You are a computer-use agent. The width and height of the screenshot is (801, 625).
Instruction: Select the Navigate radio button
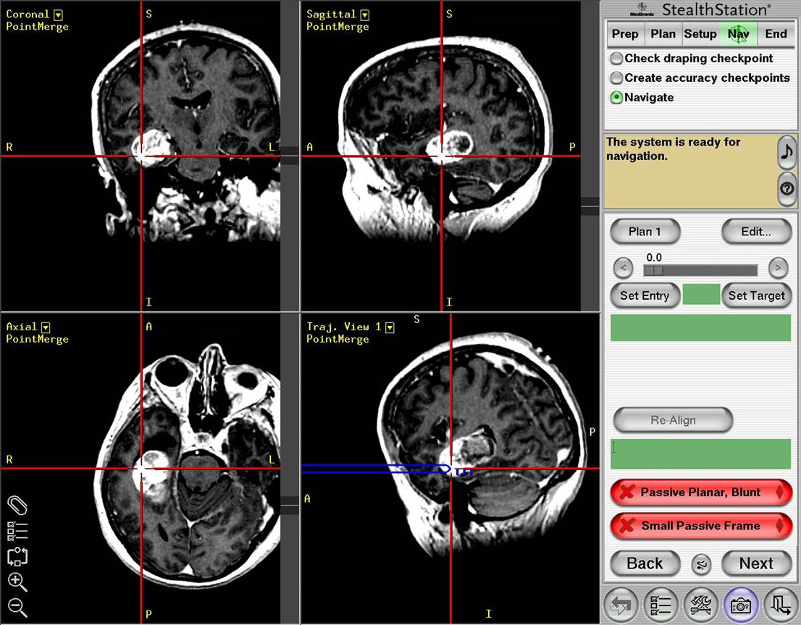(617, 97)
